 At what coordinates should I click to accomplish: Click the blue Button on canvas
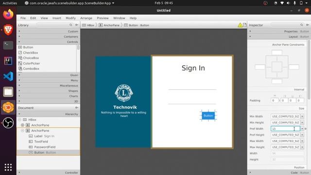click(208, 116)
